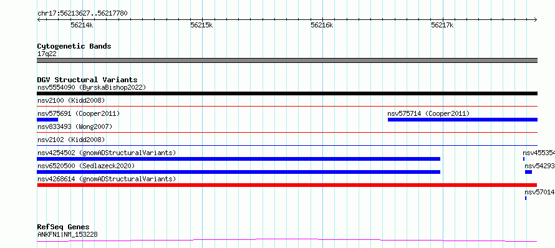Screen dimensions: 555x248
Task: Open nsv2100 (Kidd2008) label
Action: coord(71,100)
